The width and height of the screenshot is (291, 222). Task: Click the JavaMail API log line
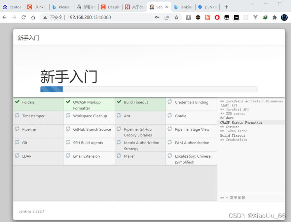coord(234,109)
